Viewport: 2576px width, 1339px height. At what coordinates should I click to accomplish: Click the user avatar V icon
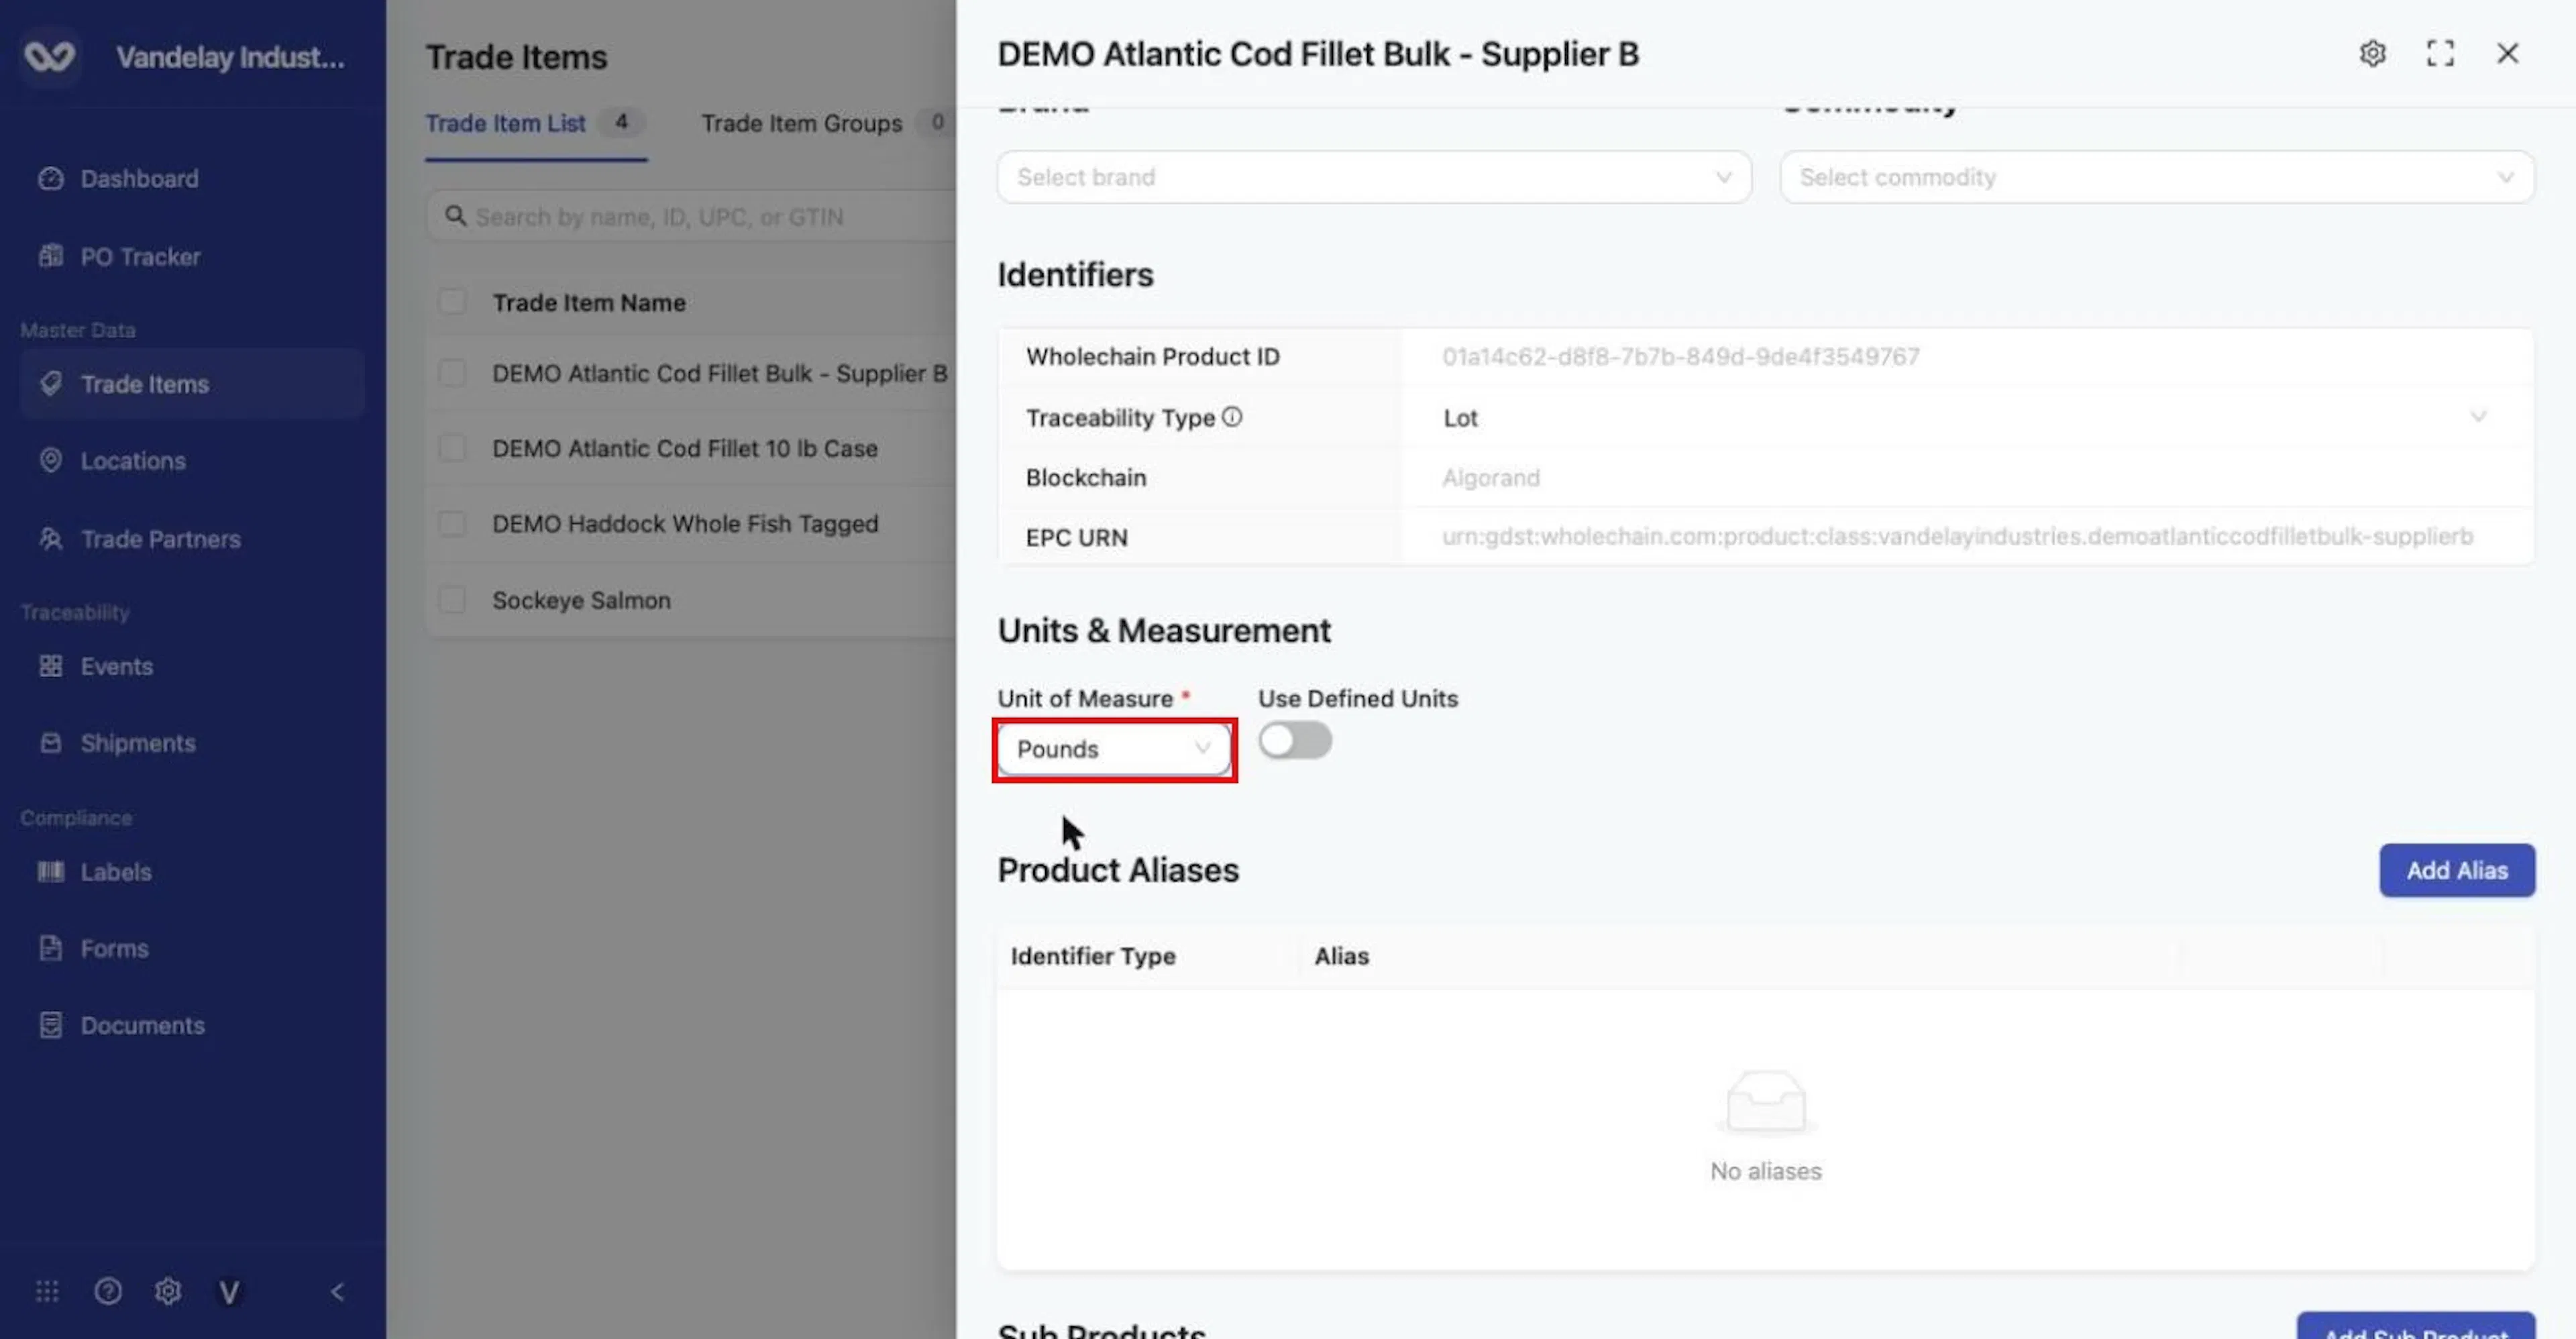229,1292
